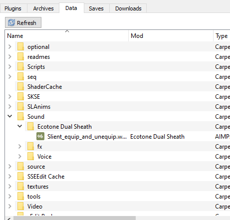The height and width of the screenshot is (220, 230).
Task: Select the Scripts row label
Action: pos(36,67)
